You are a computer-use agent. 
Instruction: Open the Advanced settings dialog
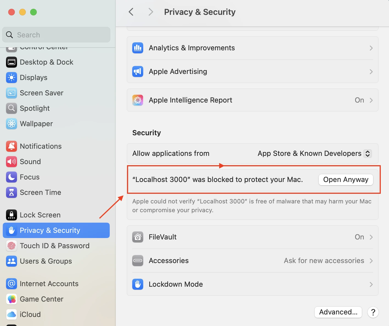coord(338,312)
